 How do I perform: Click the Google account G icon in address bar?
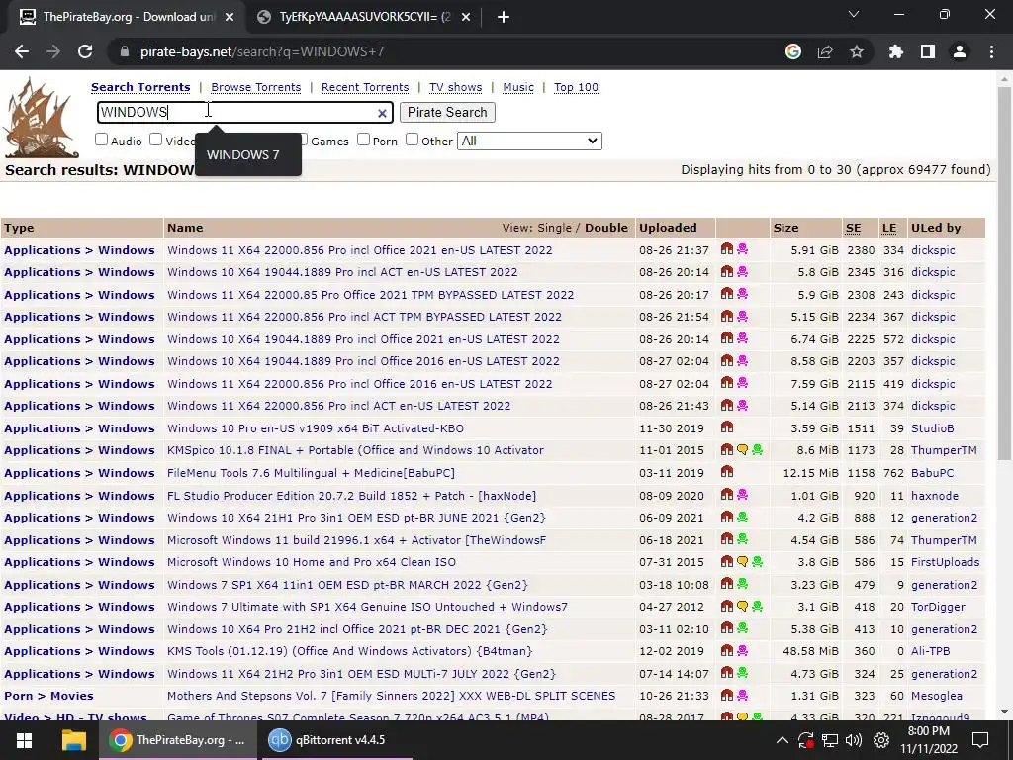(793, 51)
